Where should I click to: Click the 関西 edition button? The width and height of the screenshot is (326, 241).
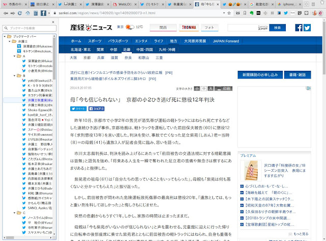coord(163,28)
